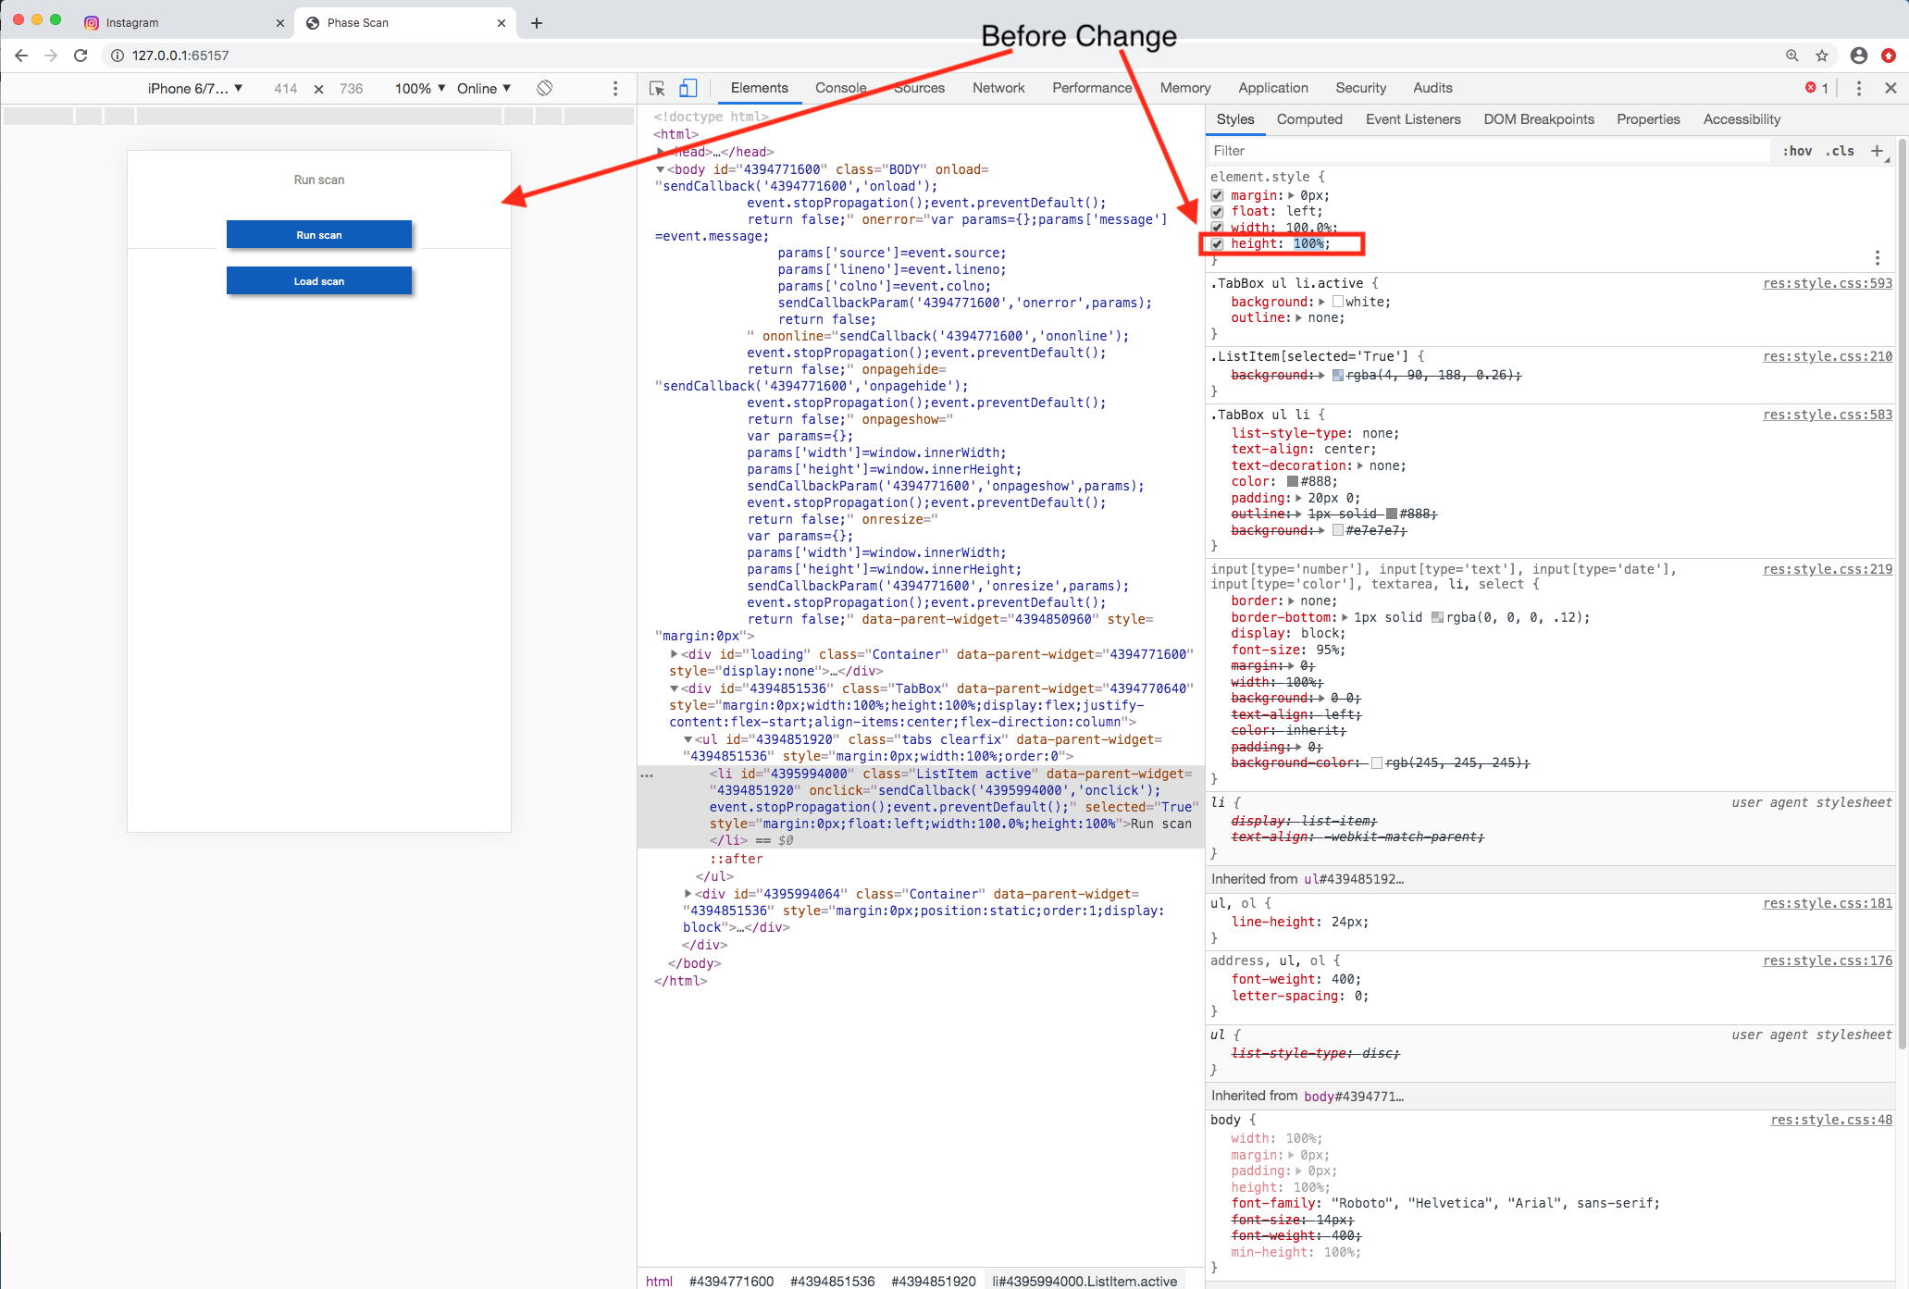Viewport: 1909px width, 1289px height.
Task: Click the Run scan button
Action: pyautogui.click(x=318, y=234)
